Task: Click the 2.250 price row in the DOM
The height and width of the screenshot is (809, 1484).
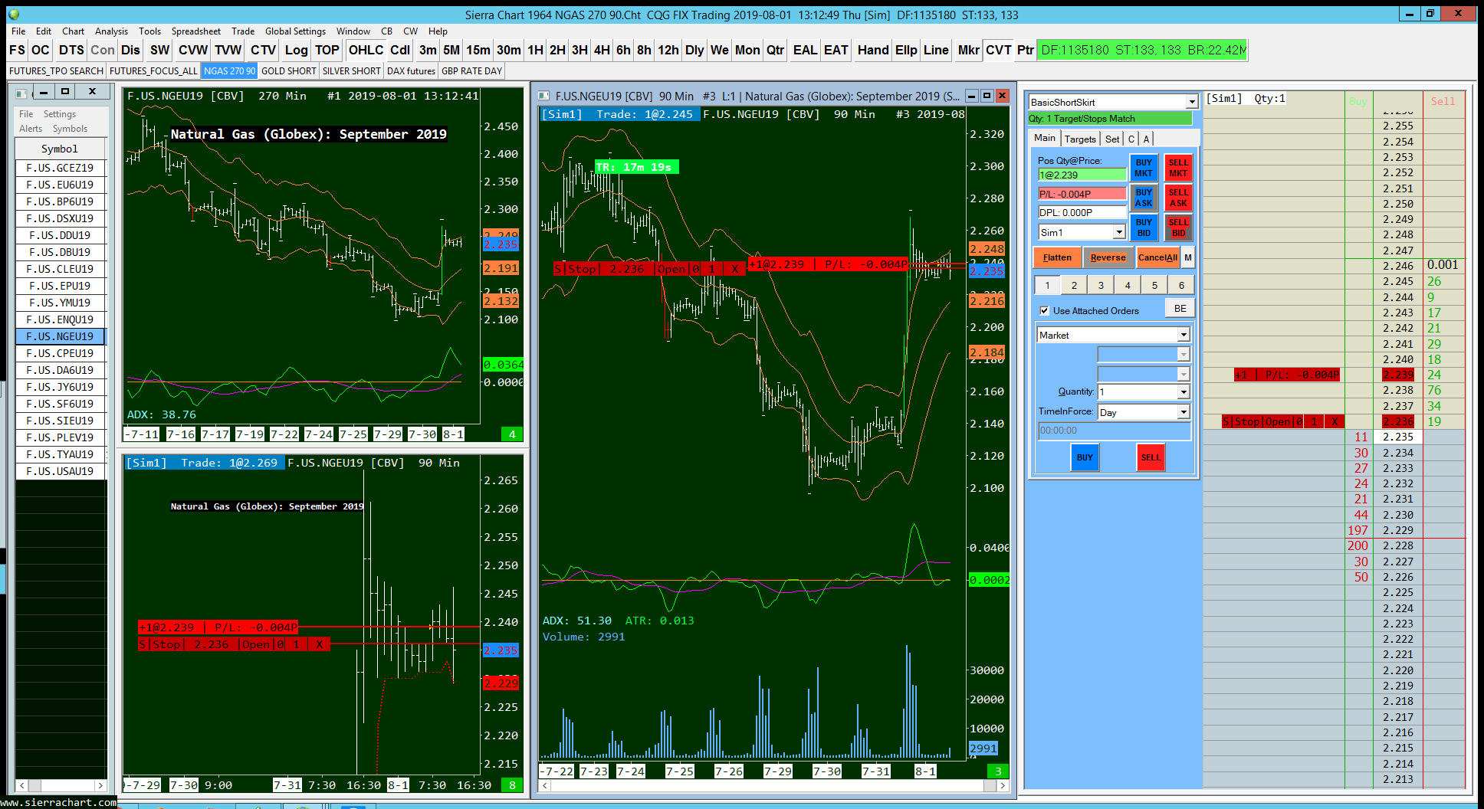Action: (x=1398, y=204)
